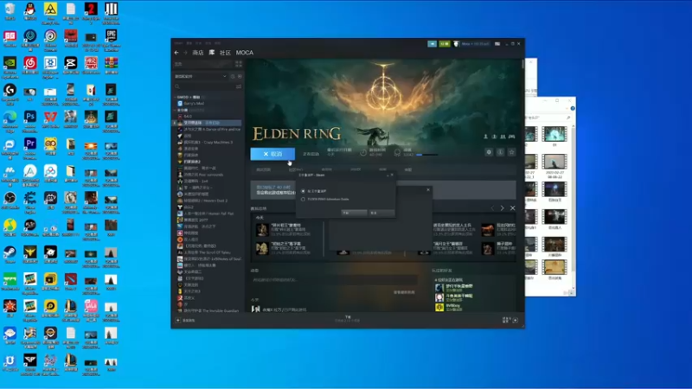Expand the 游戏和软件 library filter dropdown
Image resolution: width=692 pixels, height=389 pixels.
click(201, 76)
